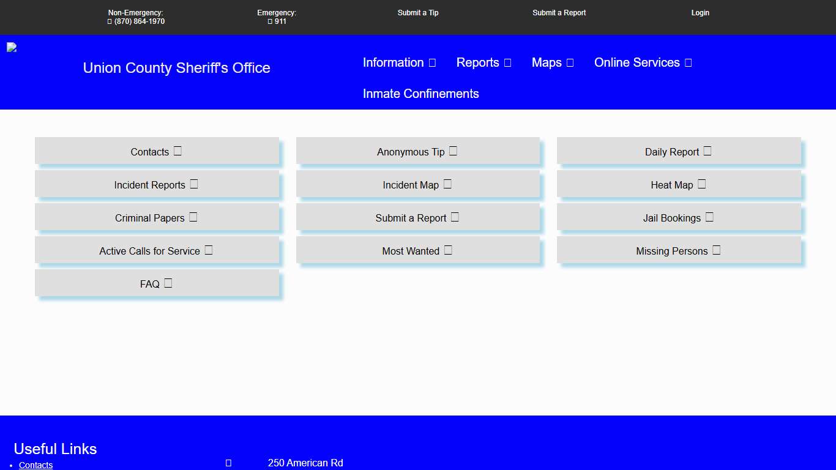The image size is (836, 470).
Task: Click the phone icon beside Emergency 911
Action: click(269, 21)
